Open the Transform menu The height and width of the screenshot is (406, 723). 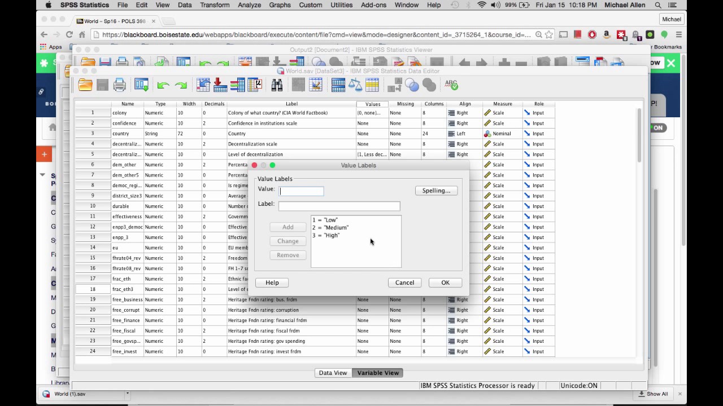pyautogui.click(x=215, y=5)
